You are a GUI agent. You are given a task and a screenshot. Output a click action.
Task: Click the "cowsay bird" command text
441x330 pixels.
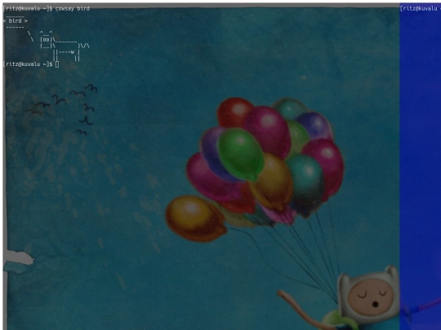click(x=73, y=9)
